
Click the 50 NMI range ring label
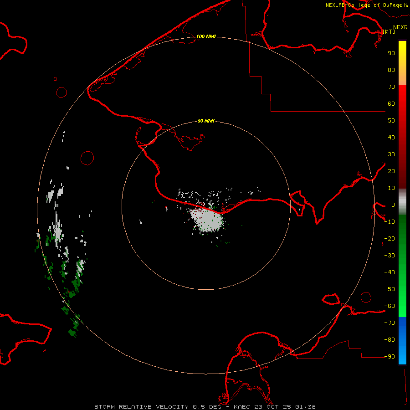[x=206, y=121]
